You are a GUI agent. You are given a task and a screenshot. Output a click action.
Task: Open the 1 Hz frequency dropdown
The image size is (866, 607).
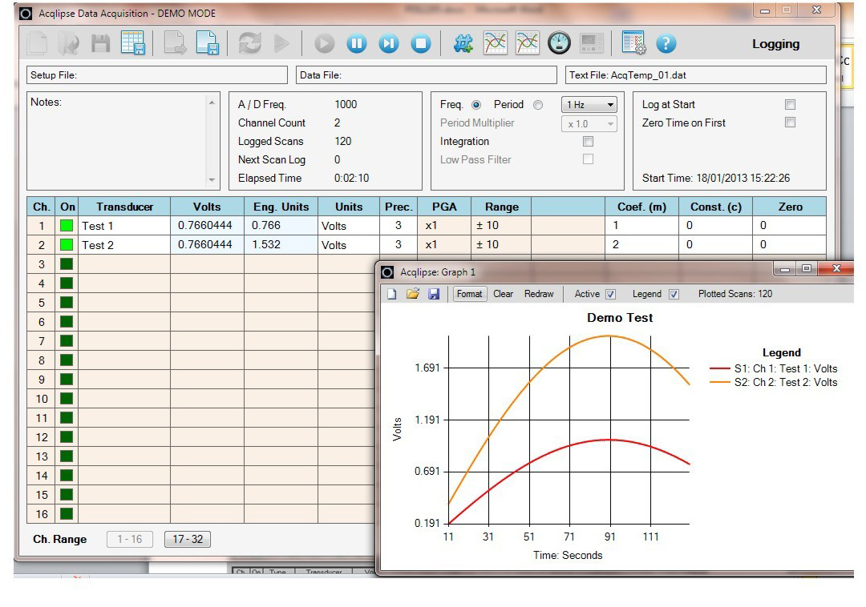tap(589, 105)
